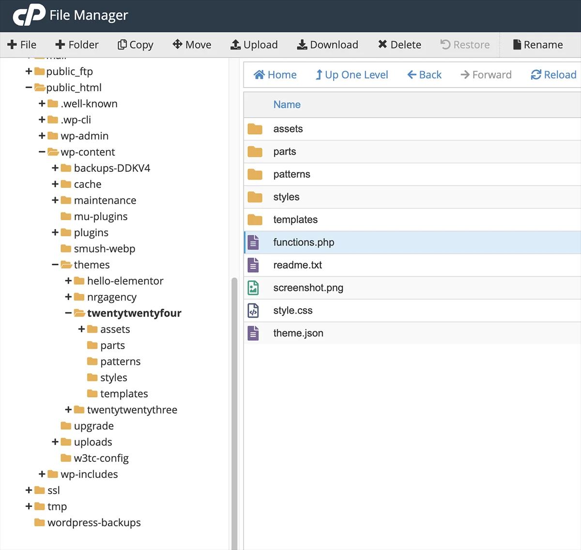Expand the cache folder node
Screen dimensions: 581x550
pos(55,184)
